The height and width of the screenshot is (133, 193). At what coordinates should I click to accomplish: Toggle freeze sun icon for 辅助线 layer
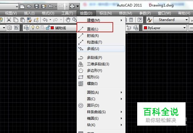(x=38, y=27)
